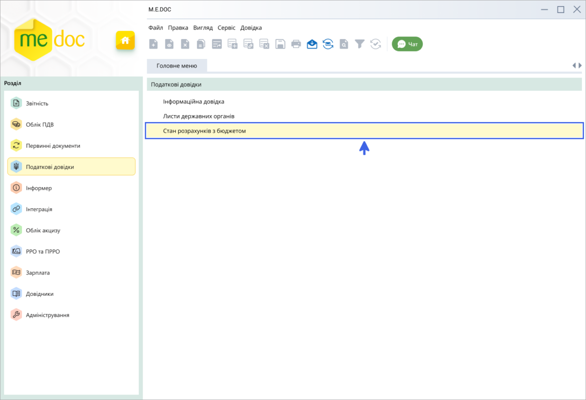Select Інформер label in sidebar
Screen dimensions: 586x400
[39, 188]
